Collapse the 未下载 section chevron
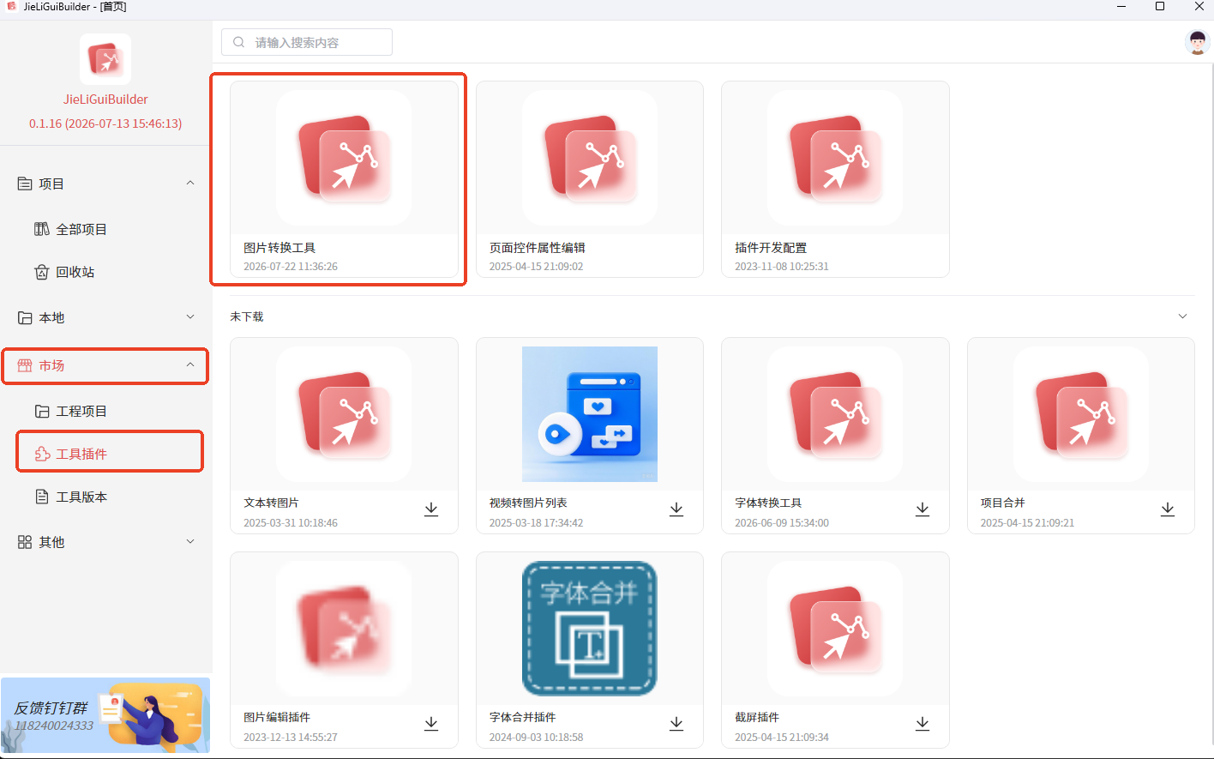This screenshot has width=1214, height=759. coord(1182,316)
